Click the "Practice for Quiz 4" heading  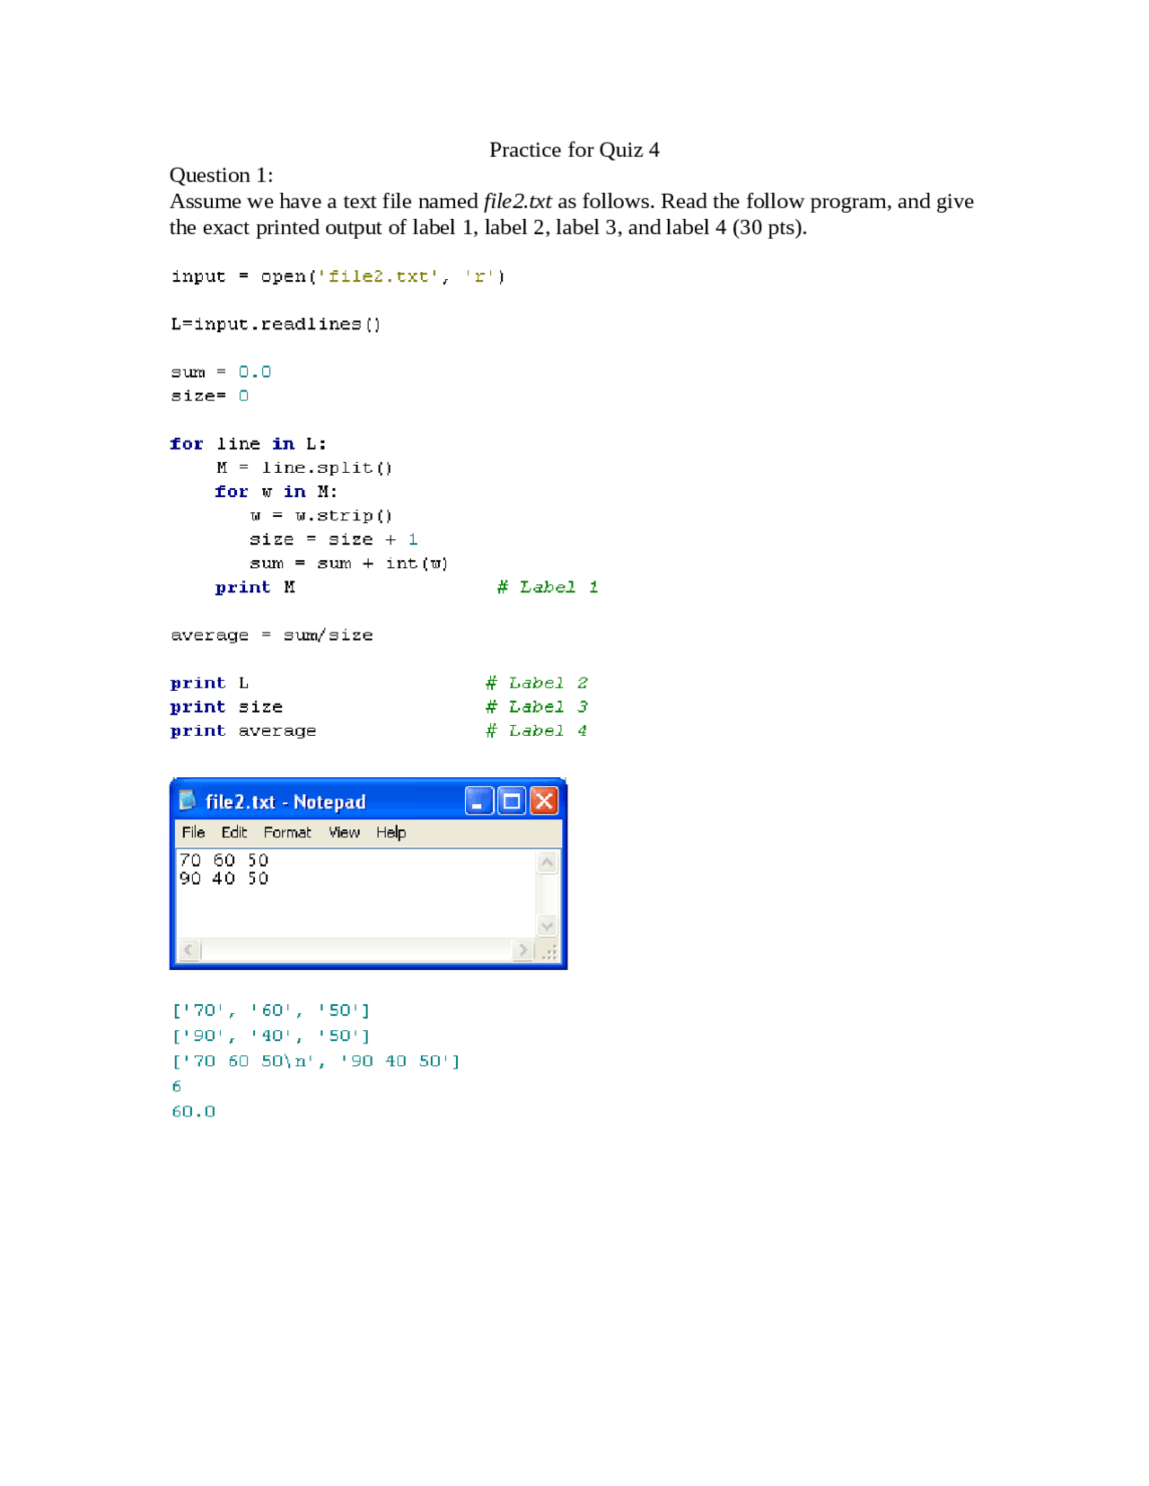coord(574,150)
